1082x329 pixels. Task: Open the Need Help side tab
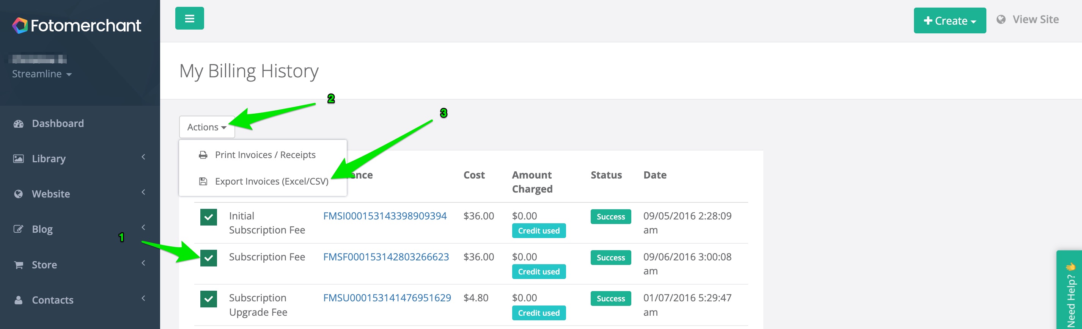click(1070, 290)
